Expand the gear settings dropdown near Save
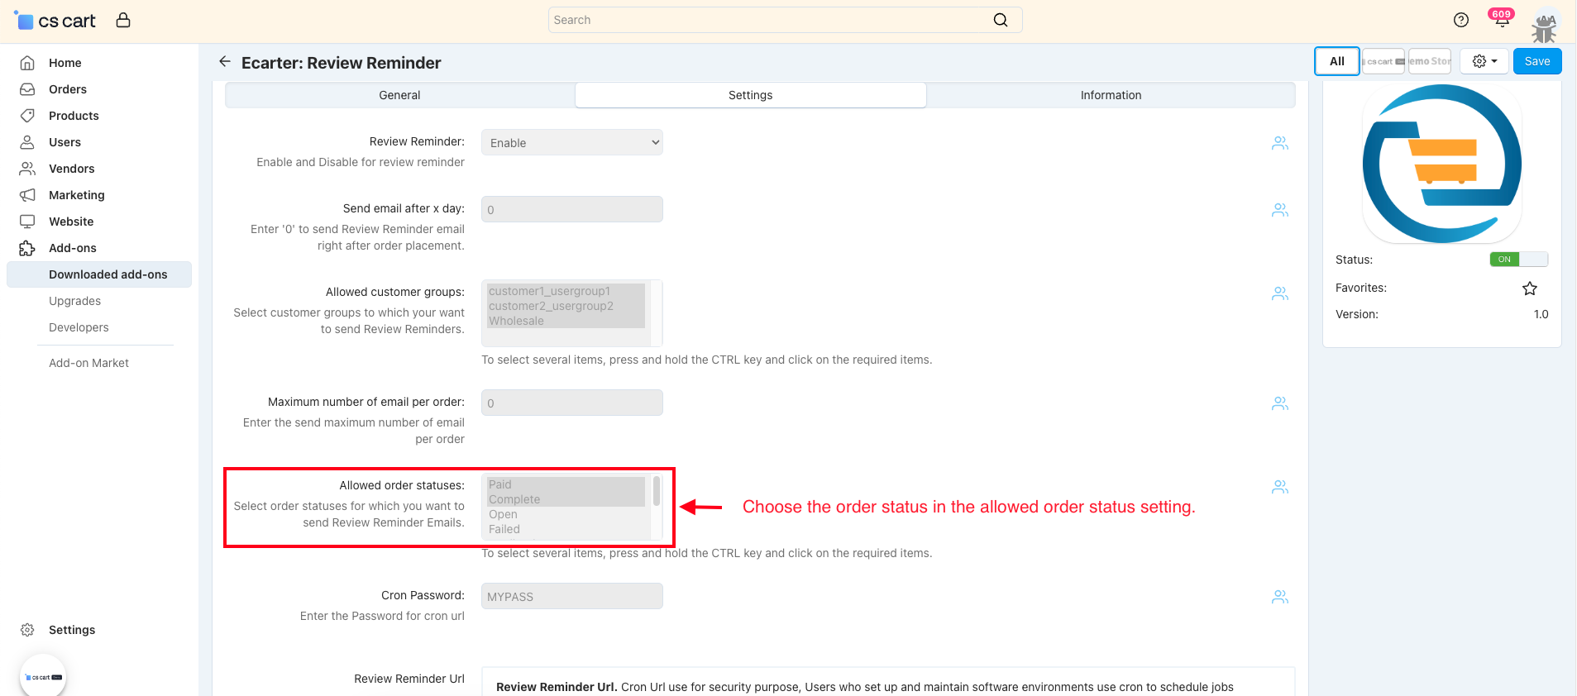1577x696 pixels. (x=1484, y=61)
